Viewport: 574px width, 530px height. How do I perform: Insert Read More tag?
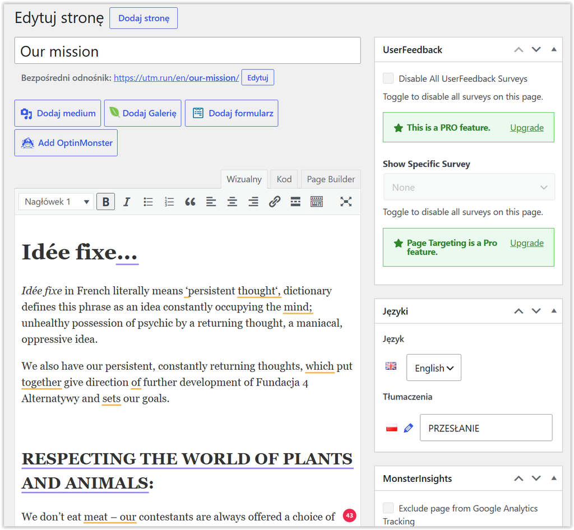[x=295, y=202]
